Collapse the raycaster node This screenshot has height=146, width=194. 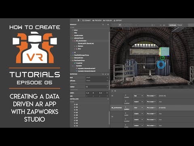tap(73, 66)
